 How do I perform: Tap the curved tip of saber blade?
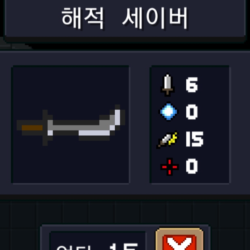pos(118,117)
